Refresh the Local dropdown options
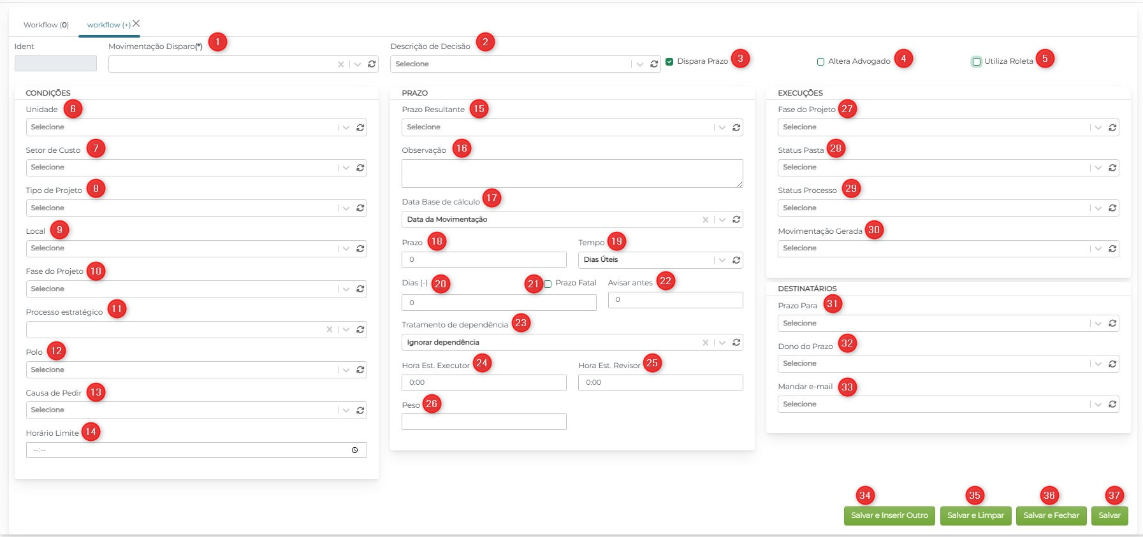1143x537 pixels. [x=360, y=248]
